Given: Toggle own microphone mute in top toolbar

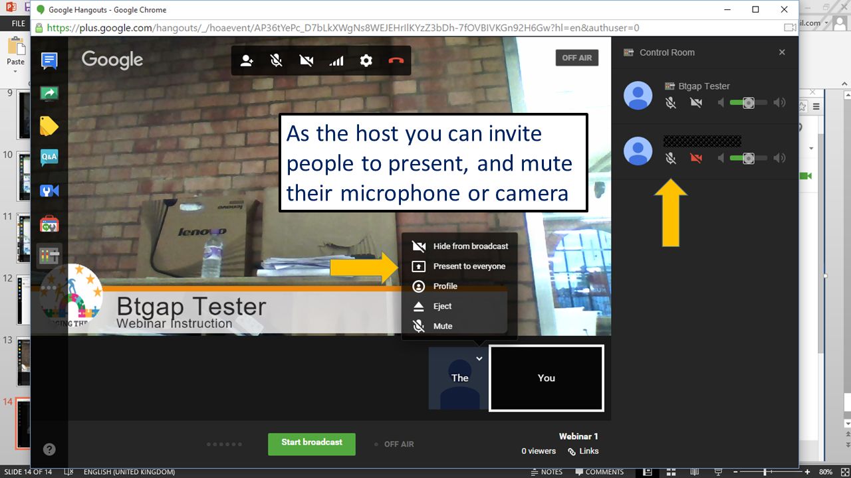Looking at the screenshot, I should (x=277, y=60).
